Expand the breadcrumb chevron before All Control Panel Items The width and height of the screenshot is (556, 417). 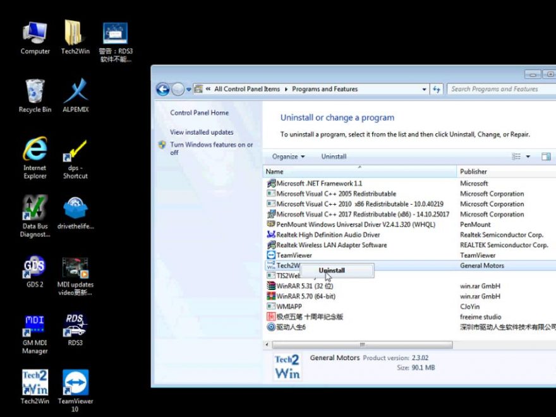point(208,89)
